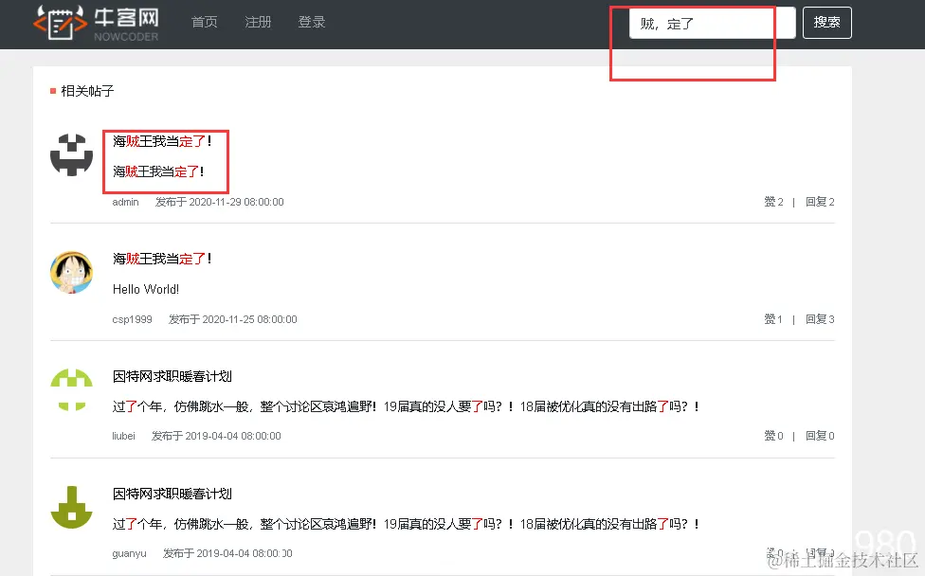The width and height of the screenshot is (925, 576).
Task: Open the 注册 registration menu item
Action: click(258, 22)
